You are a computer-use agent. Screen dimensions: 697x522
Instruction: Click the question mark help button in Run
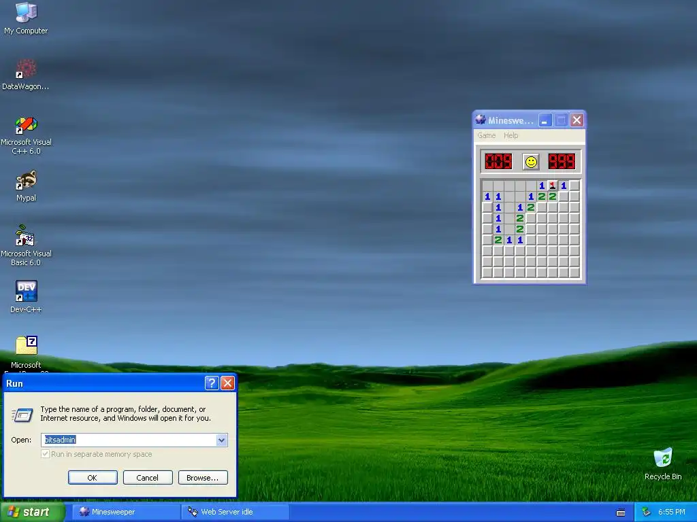[212, 383]
